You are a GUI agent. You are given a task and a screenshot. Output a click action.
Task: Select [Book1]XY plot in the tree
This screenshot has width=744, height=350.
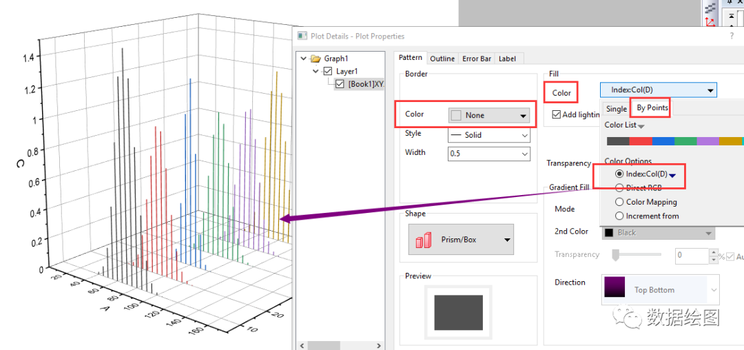pyautogui.click(x=365, y=84)
